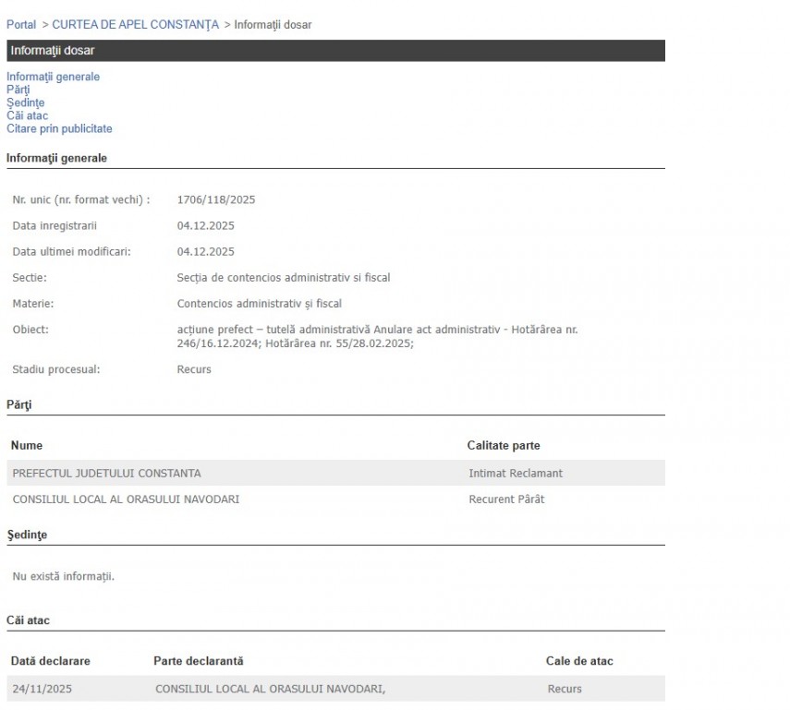Viewport: 790px width, 710px height.
Task: Click the Citare prin publicitate link
Action: click(x=59, y=128)
